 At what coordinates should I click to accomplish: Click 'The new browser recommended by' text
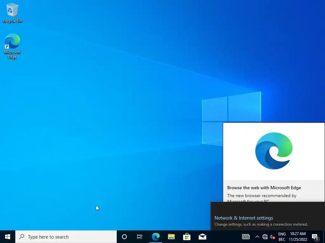tap(262, 196)
